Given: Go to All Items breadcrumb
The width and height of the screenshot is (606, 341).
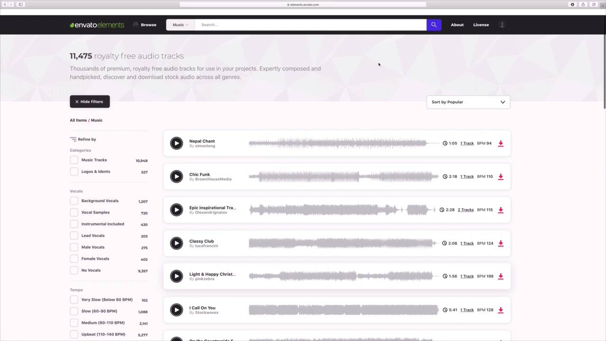Looking at the screenshot, I should pyautogui.click(x=78, y=120).
